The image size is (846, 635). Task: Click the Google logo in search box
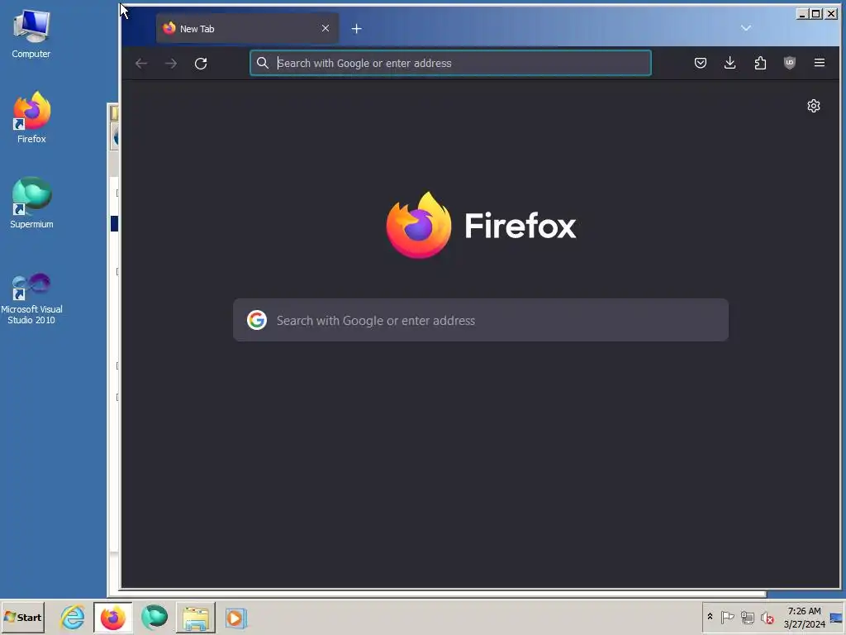coord(257,320)
